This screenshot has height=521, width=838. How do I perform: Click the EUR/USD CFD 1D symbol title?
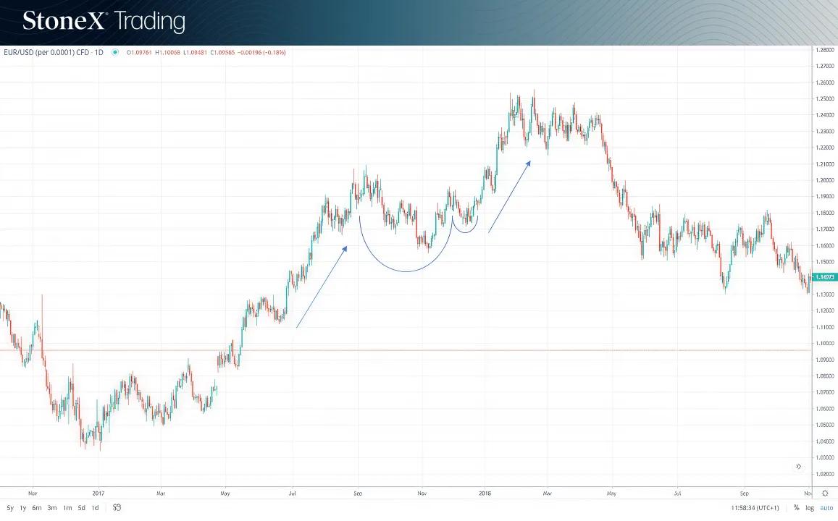point(54,52)
